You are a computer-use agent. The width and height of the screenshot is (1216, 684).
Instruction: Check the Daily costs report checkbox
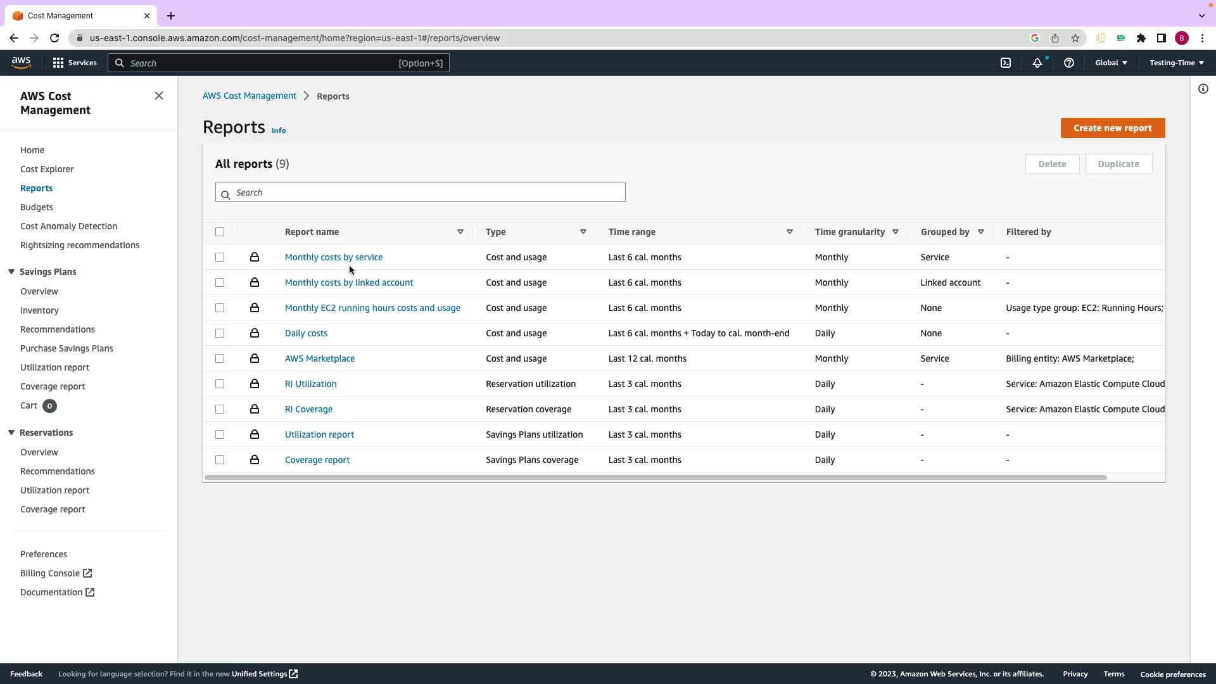[x=220, y=333]
